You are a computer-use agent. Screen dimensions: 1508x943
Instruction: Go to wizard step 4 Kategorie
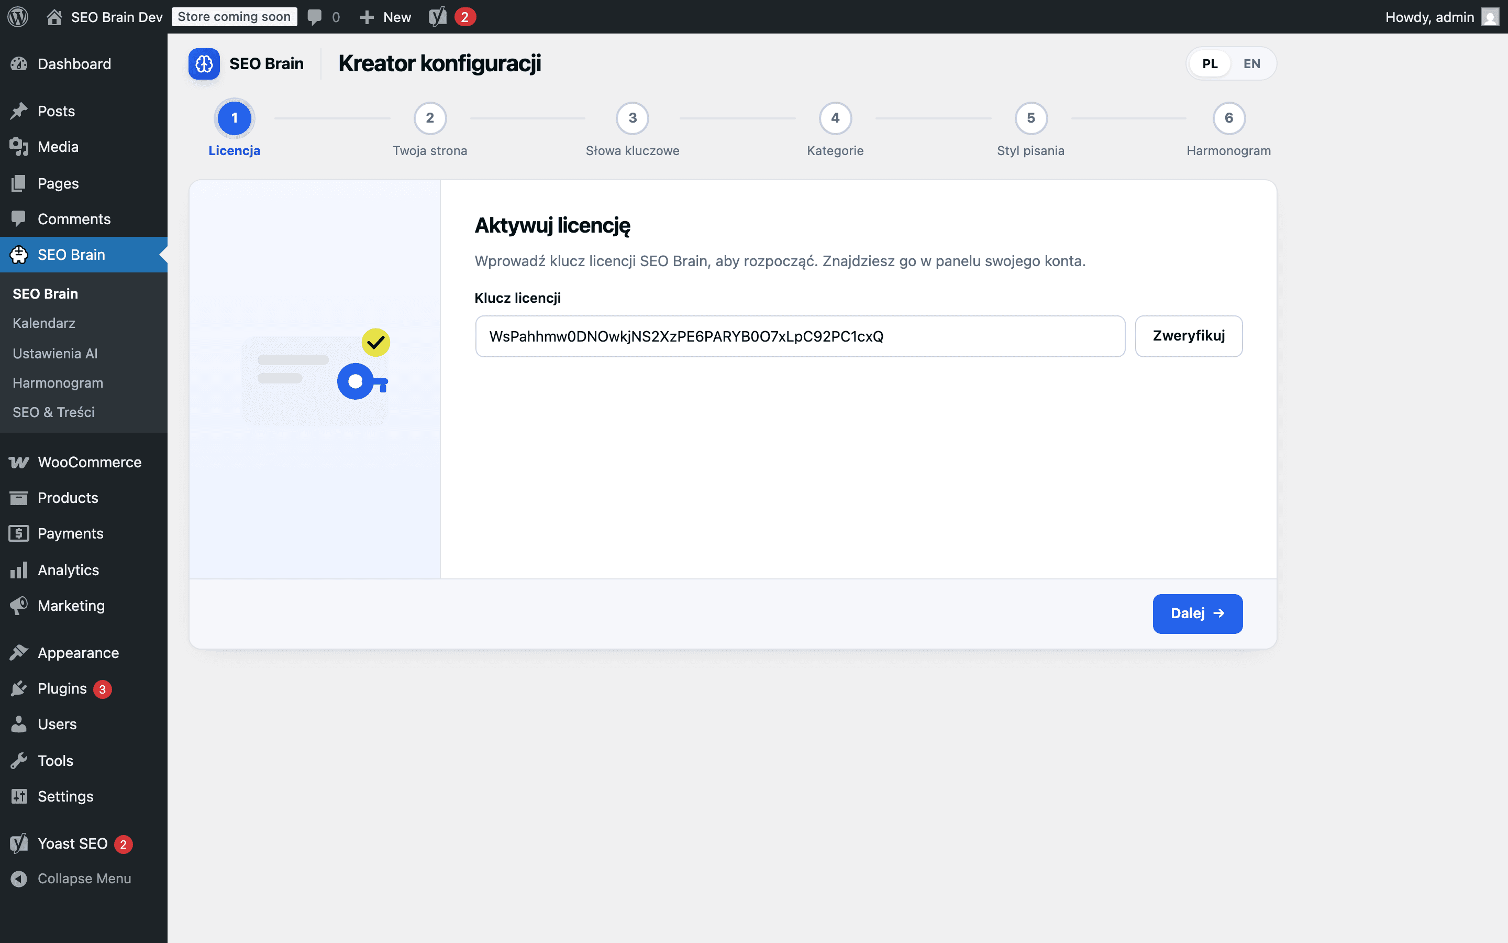(835, 130)
